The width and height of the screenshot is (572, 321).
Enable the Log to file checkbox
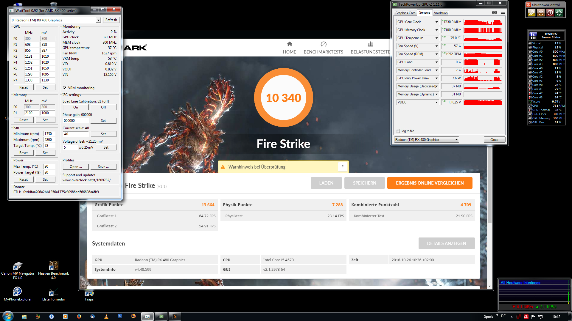click(x=398, y=131)
